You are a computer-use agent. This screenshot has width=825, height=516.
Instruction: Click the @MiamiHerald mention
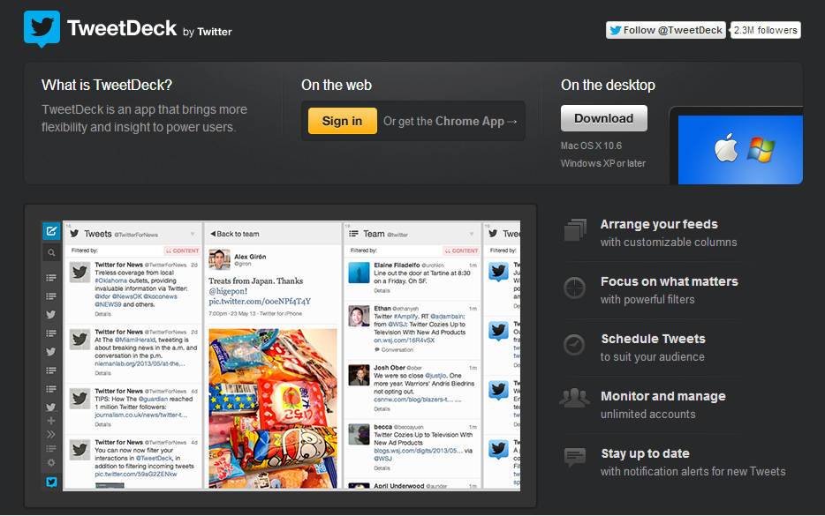pyautogui.click(x=133, y=340)
